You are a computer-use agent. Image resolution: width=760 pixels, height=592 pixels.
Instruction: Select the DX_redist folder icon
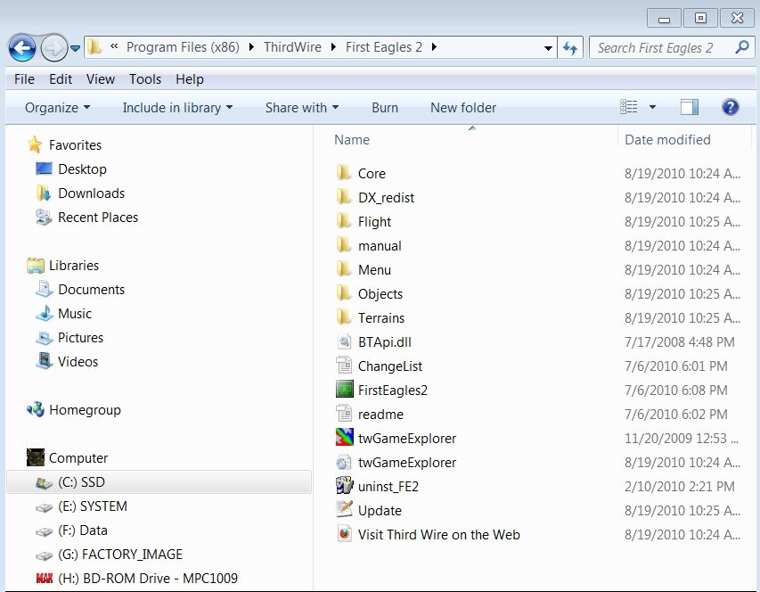click(344, 196)
